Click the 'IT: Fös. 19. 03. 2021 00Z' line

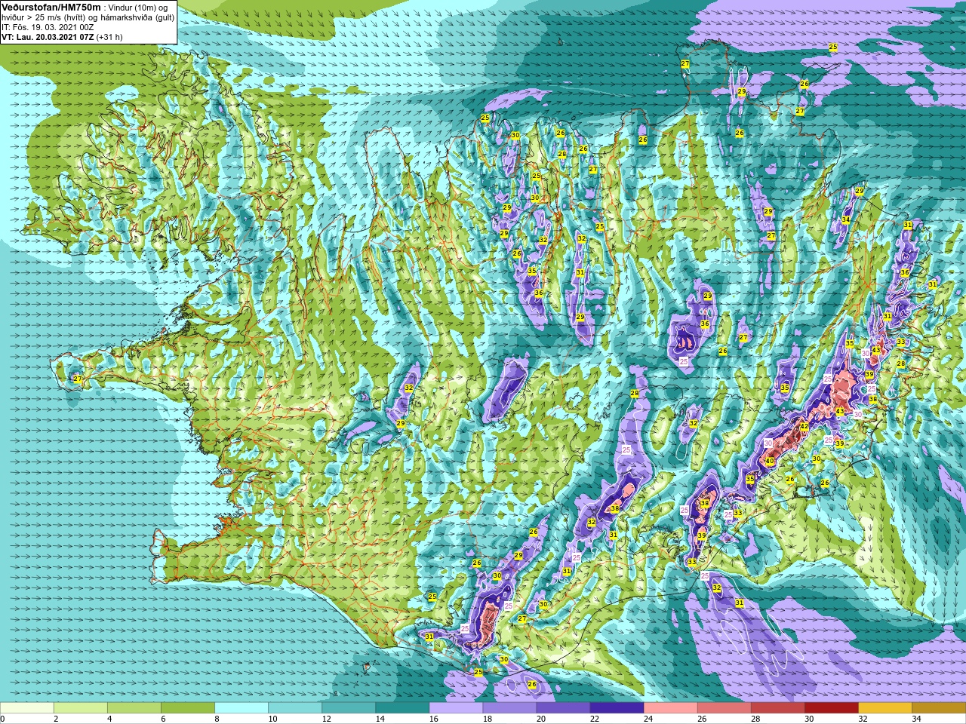pos(48,27)
